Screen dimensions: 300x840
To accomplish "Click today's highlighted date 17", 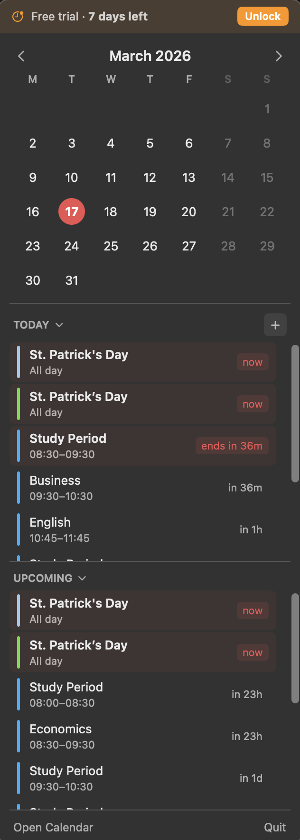I will [72, 212].
